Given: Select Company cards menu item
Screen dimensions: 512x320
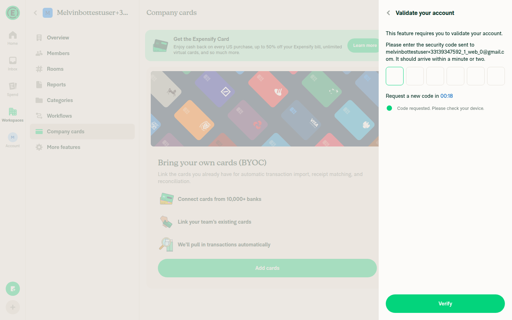Looking at the screenshot, I should pyautogui.click(x=82, y=132).
